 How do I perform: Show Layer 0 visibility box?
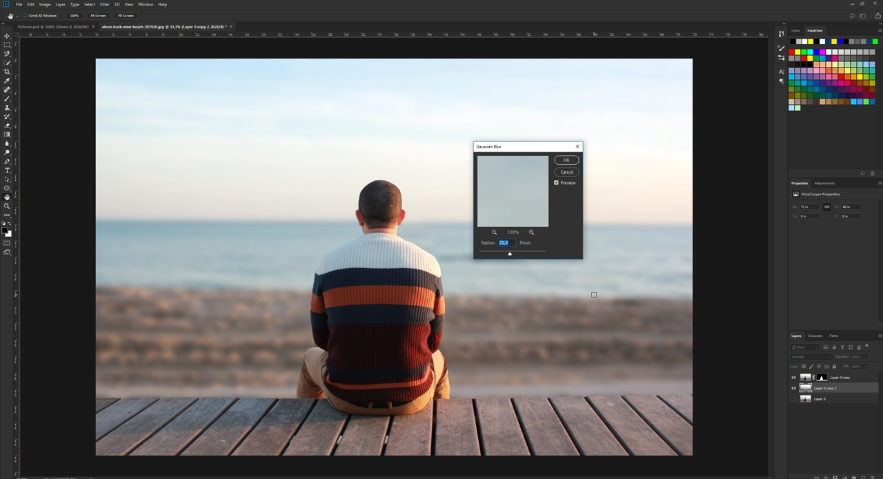tap(793, 398)
